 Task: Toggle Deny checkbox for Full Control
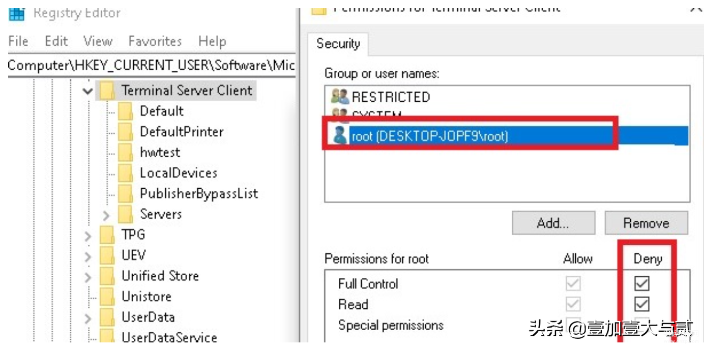642,283
